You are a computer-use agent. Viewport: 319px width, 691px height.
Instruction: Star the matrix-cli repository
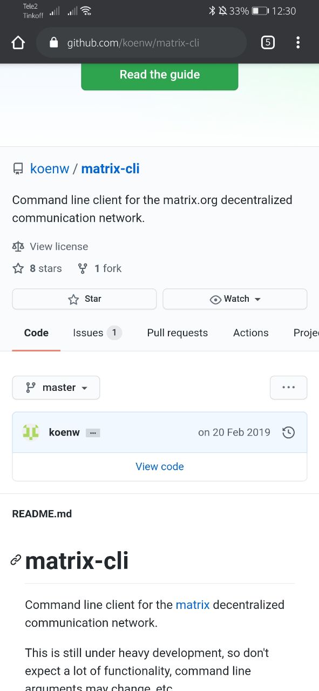point(84,299)
